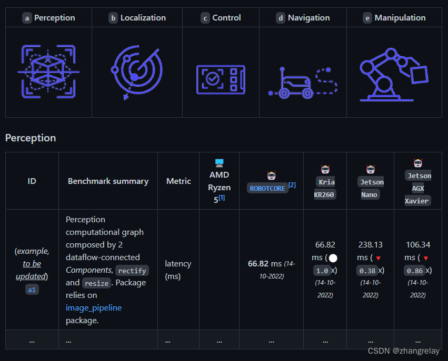Click the robot icon above Jetson Nano
Image resolution: width=448 pixels, height=361 pixels.
point(371,169)
